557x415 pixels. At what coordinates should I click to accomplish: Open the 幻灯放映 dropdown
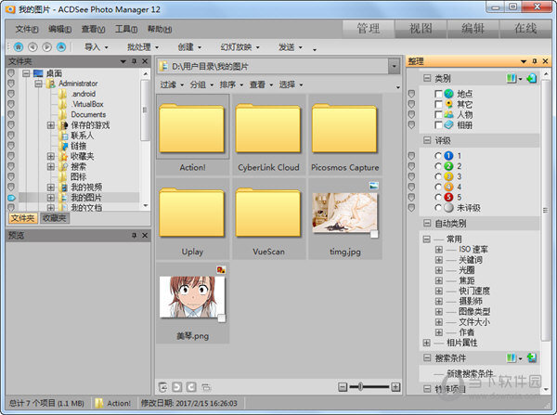[x=240, y=47]
